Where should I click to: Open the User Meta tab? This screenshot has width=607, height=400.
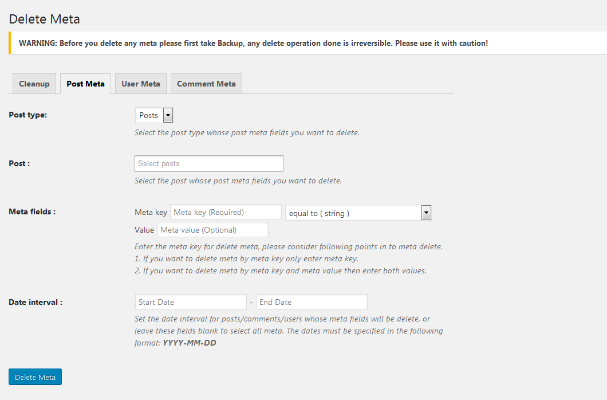point(140,84)
